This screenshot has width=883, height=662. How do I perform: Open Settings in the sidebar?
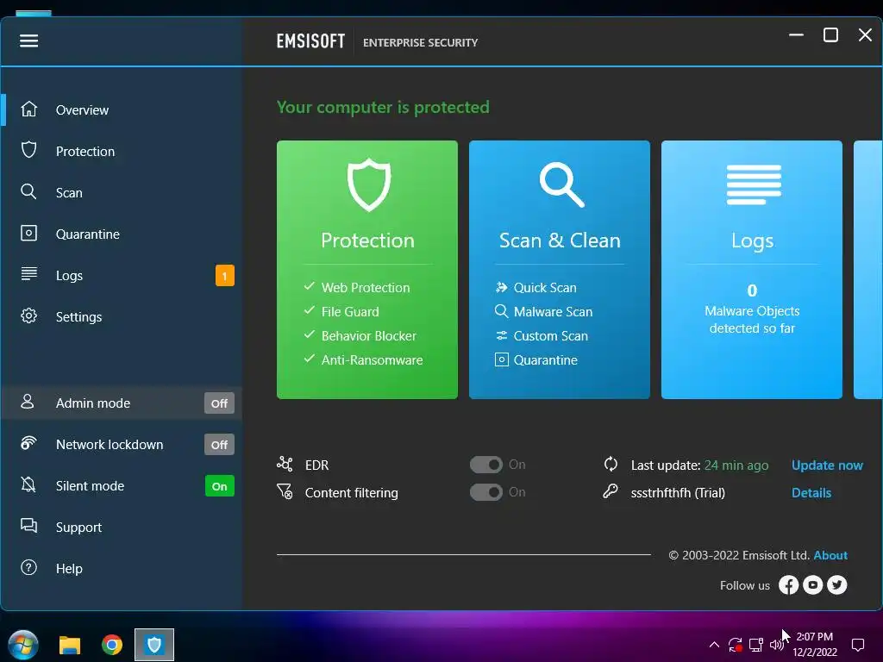tap(78, 317)
